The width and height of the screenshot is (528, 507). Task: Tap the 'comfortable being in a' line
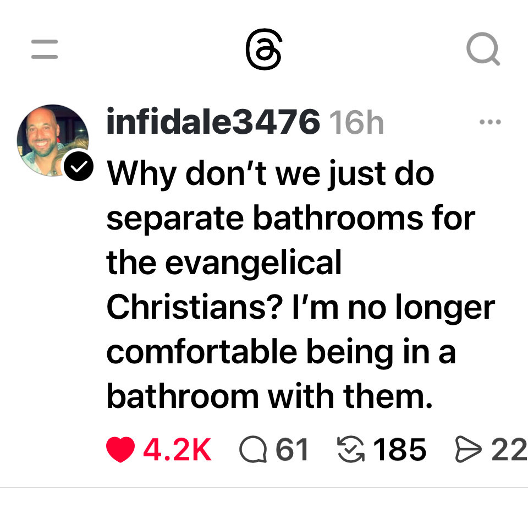coord(281,353)
